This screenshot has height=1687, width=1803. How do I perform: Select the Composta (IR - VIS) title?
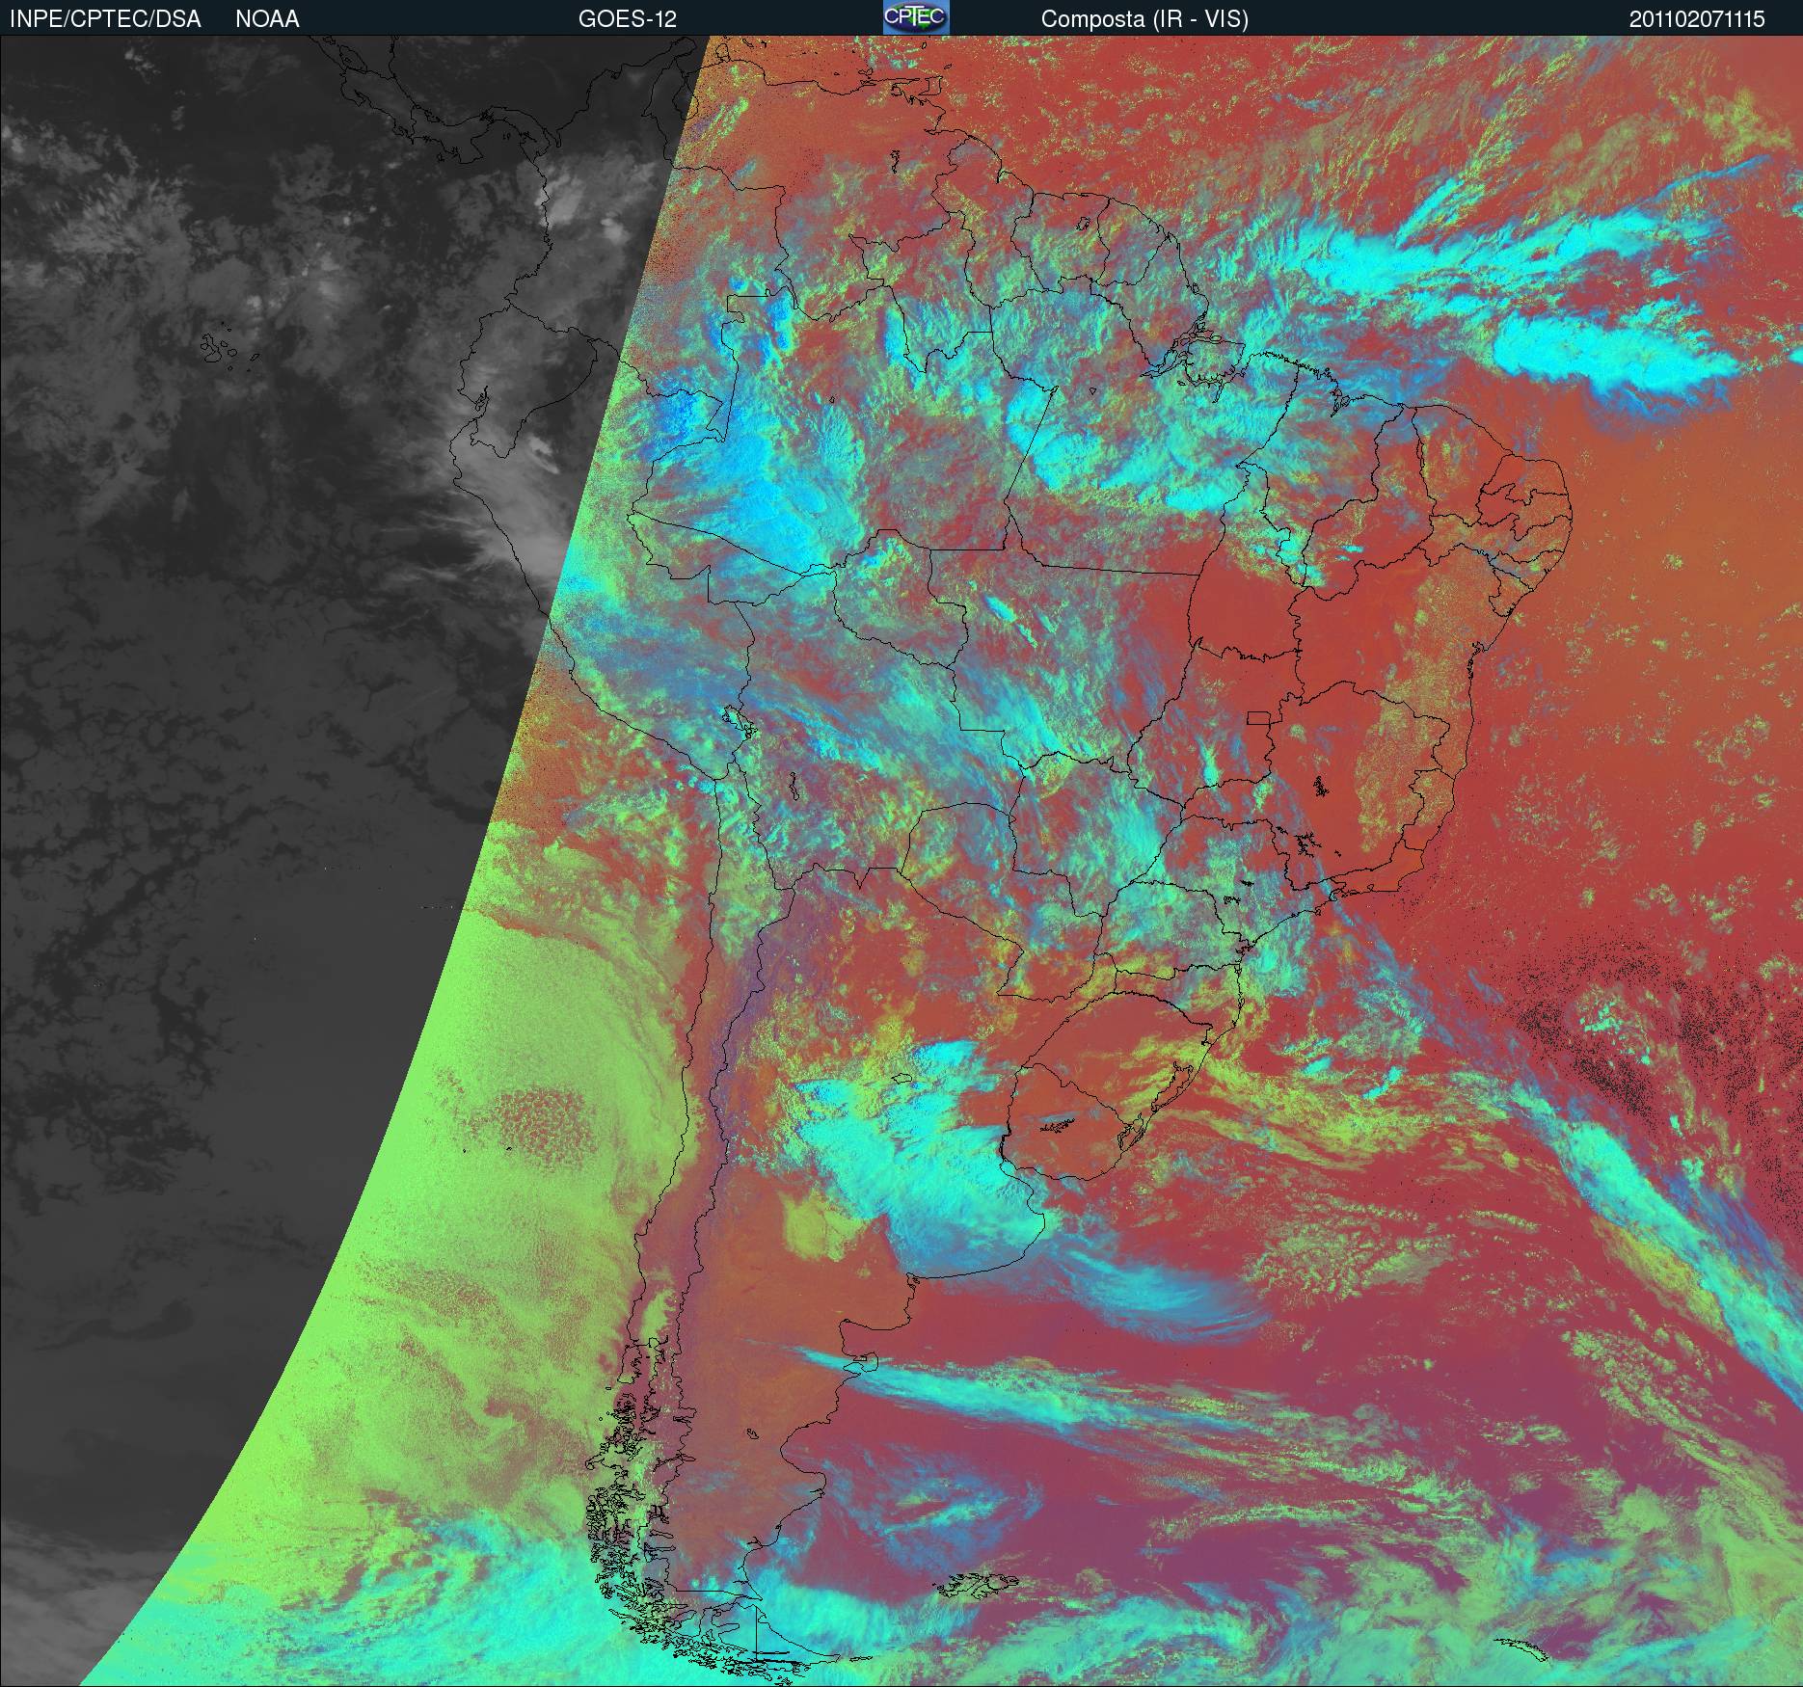1144,19
